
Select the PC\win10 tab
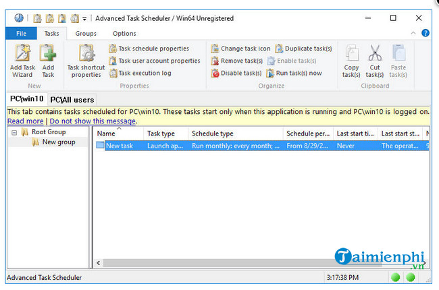(x=26, y=99)
